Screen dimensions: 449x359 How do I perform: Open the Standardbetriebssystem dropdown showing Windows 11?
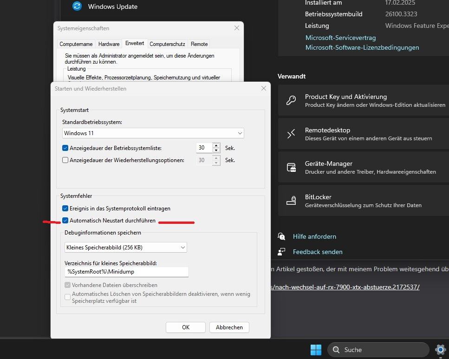point(153,133)
